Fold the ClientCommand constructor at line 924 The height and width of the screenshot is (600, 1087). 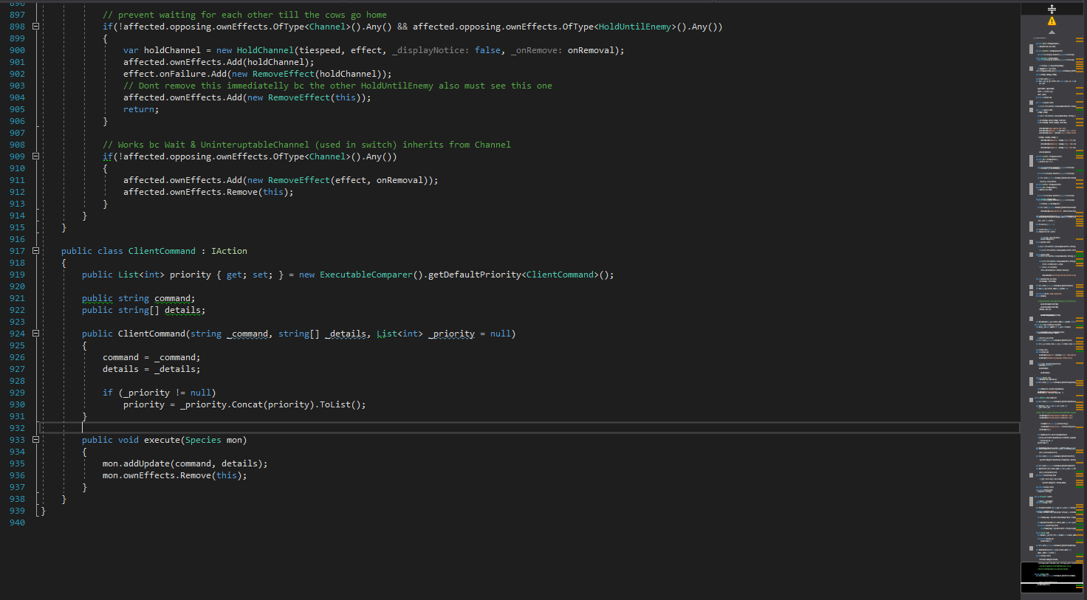pos(35,334)
